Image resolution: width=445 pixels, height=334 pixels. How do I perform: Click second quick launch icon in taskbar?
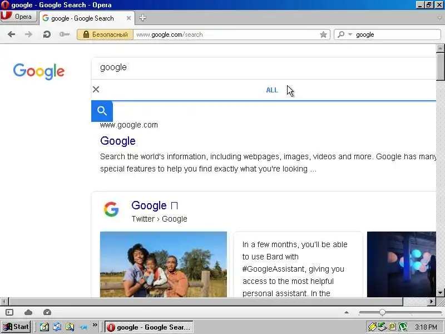tap(57, 327)
